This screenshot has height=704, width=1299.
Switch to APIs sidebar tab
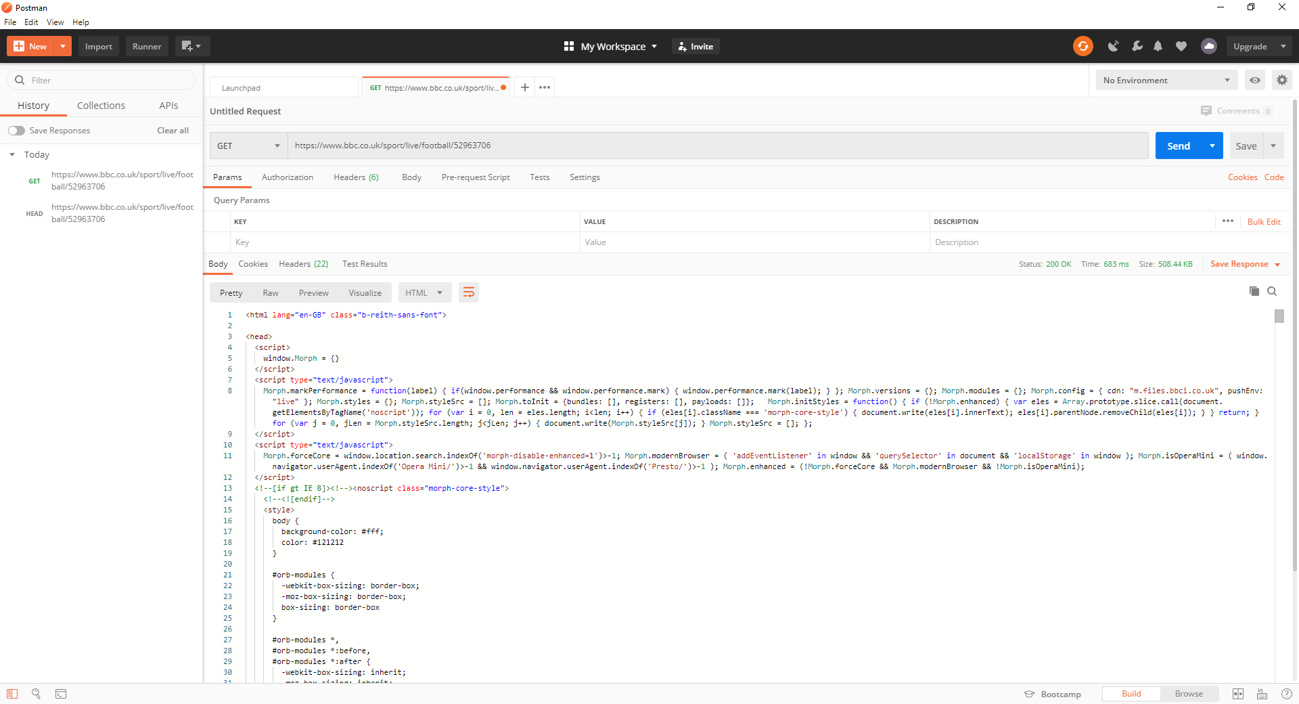(x=168, y=106)
